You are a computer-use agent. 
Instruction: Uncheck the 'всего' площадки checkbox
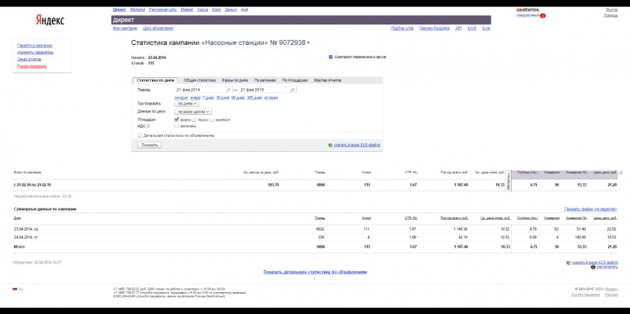coord(176,120)
